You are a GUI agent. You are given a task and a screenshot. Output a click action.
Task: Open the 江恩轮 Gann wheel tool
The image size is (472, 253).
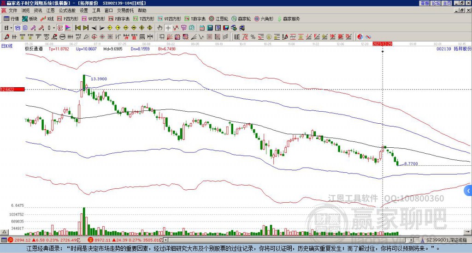219,19
